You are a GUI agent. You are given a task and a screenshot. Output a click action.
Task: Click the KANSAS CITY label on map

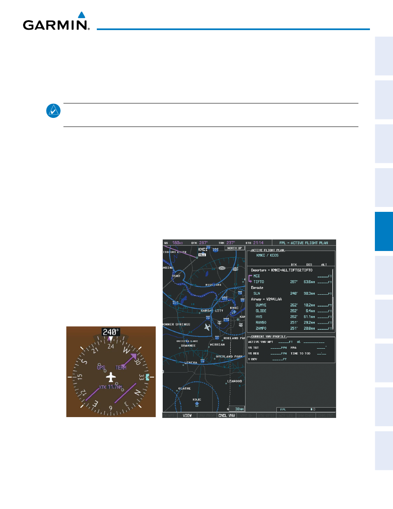click(x=212, y=311)
